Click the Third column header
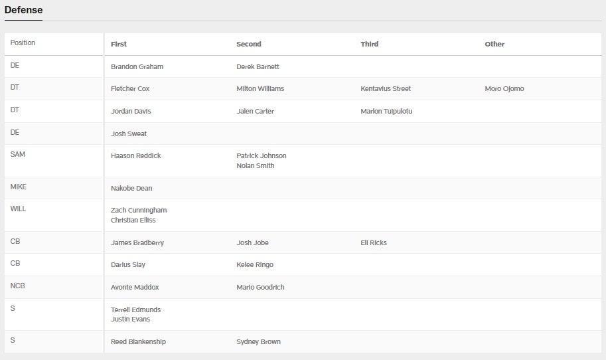 [x=370, y=45]
